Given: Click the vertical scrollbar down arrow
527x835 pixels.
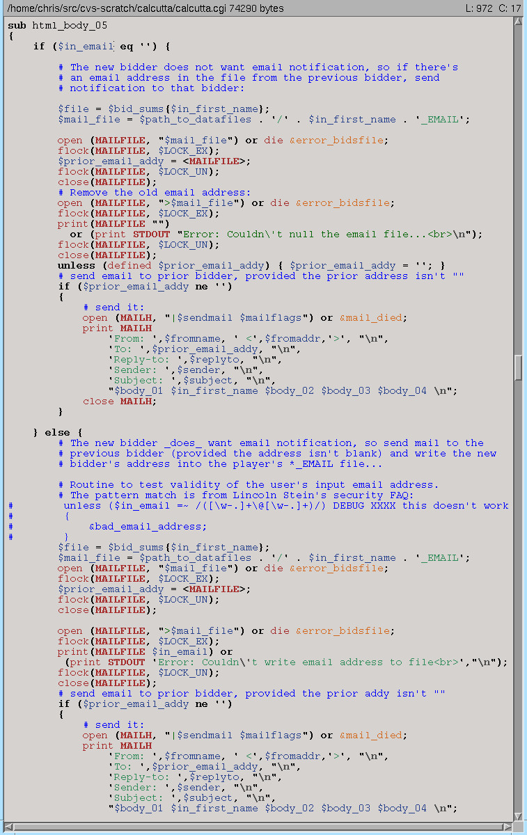Looking at the screenshot, I should pyautogui.click(x=518, y=816).
